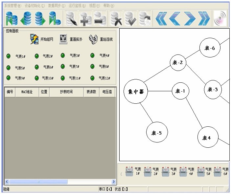Select the 气表3# meter thumbnail
Viewport: 231px width, 194px height.
(x=166, y=171)
